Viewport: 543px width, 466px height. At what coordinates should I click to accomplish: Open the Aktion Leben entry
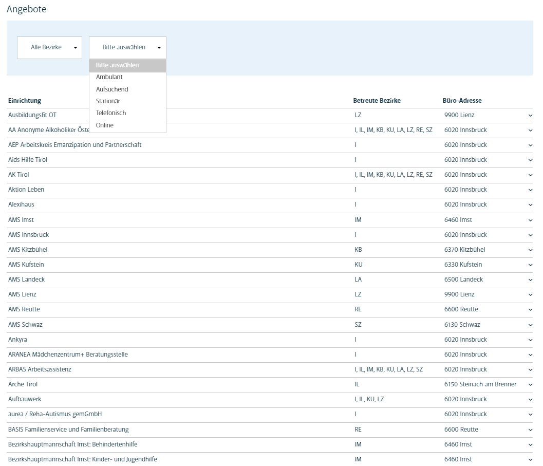tap(26, 190)
